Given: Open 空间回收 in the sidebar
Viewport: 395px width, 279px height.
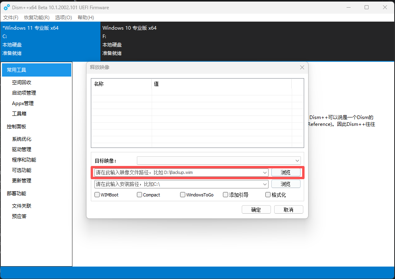Looking at the screenshot, I should point(22,83).
